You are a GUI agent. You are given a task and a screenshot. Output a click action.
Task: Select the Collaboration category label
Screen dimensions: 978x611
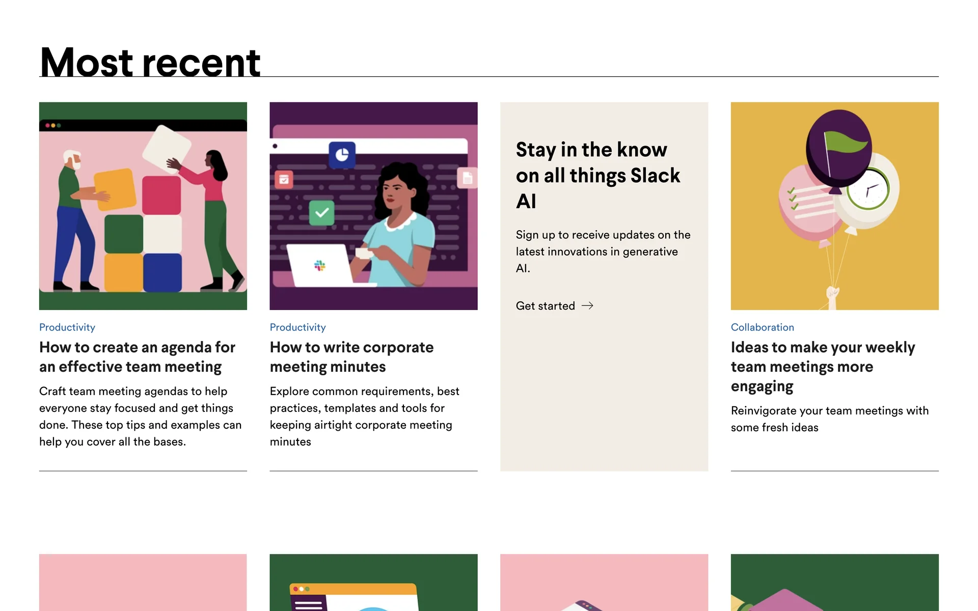762,327
